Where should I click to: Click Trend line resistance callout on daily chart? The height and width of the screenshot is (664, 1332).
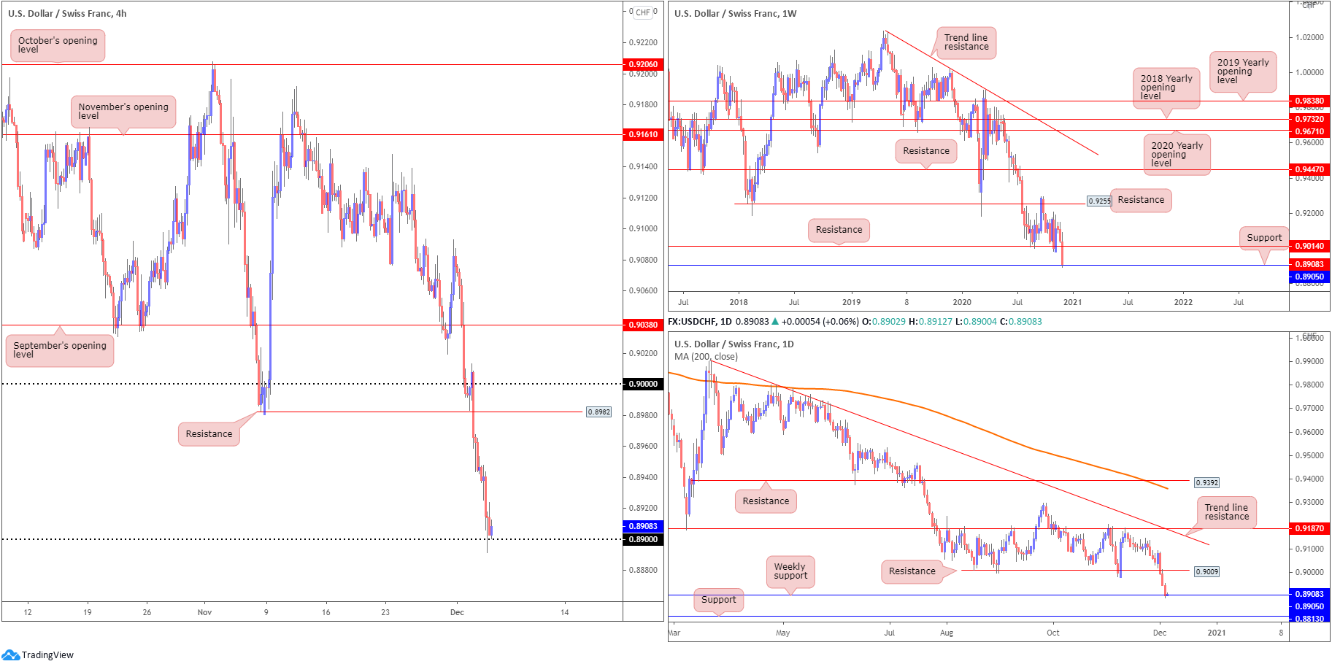pos(1226,512)
